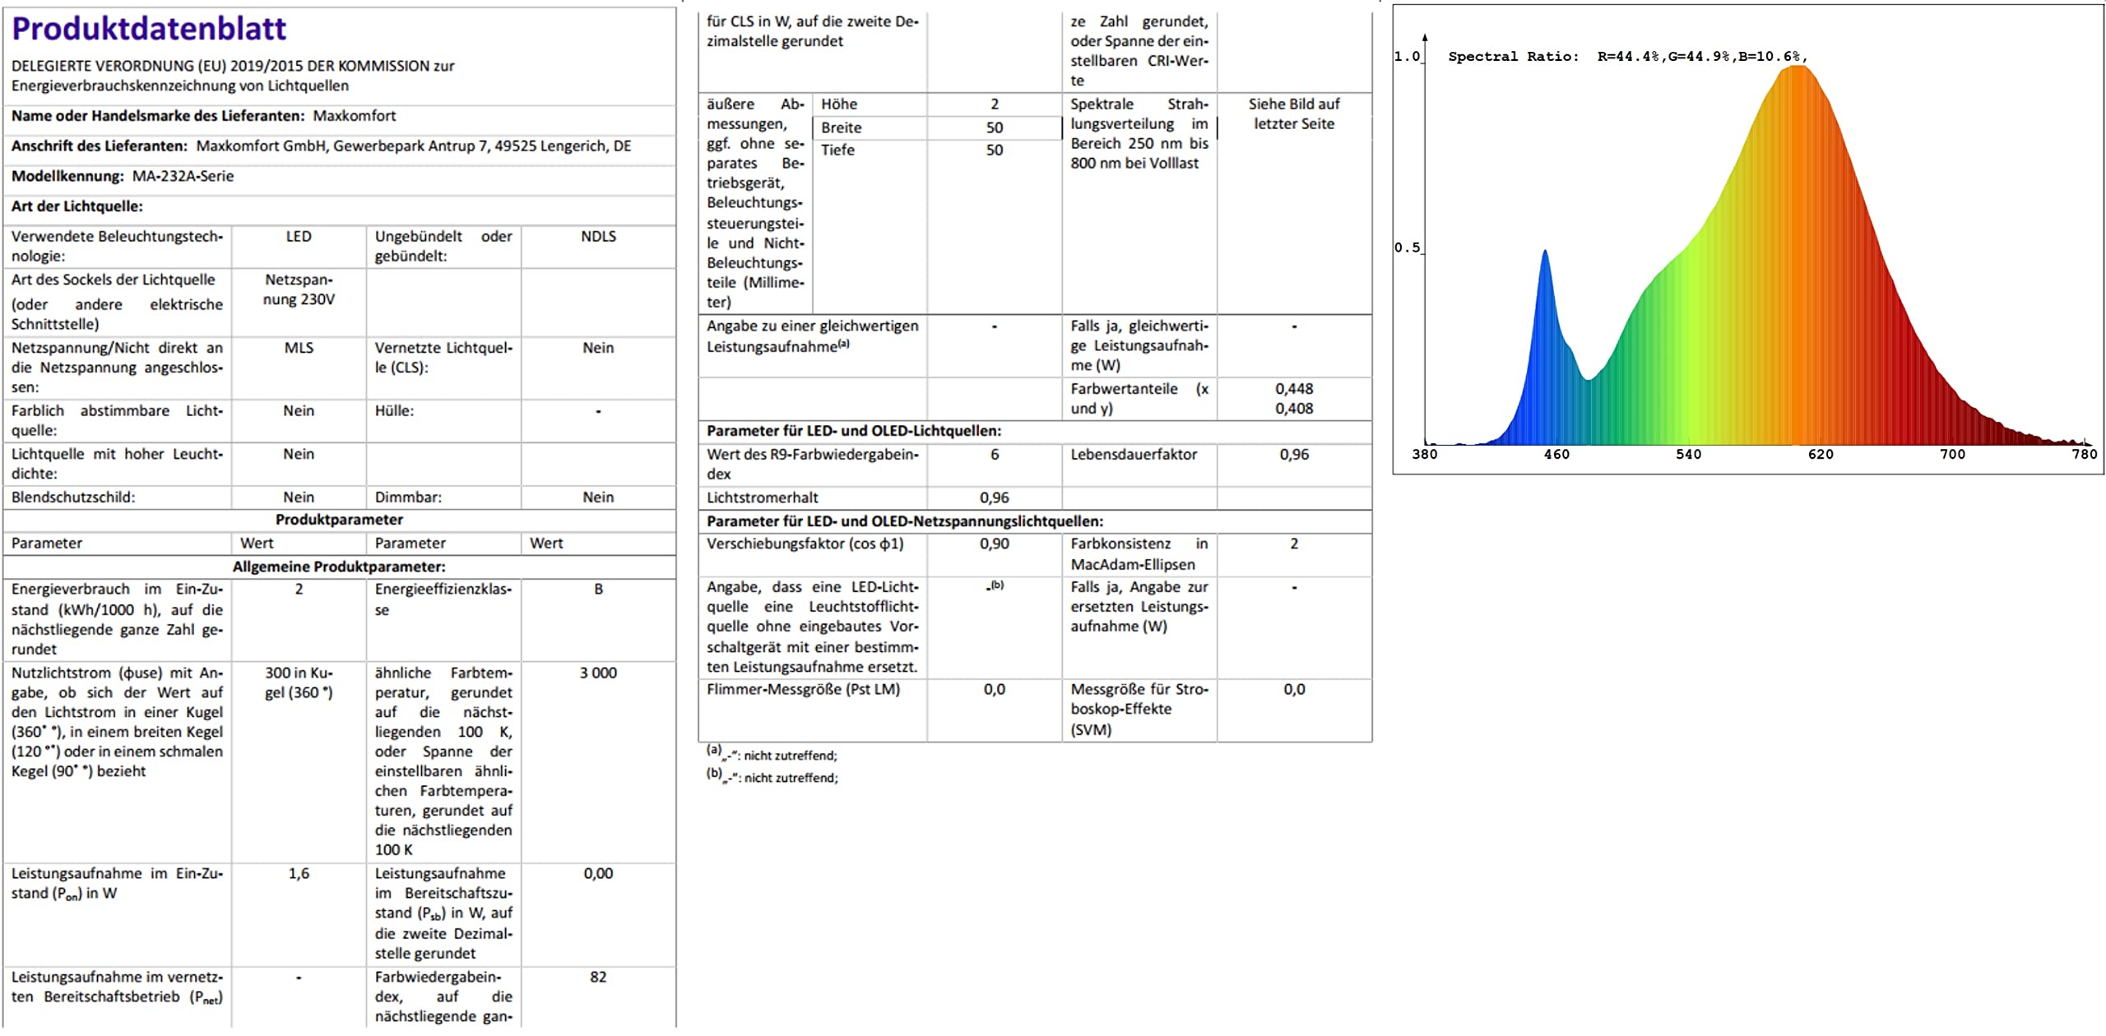2106x1036 pixels.
Task: Click the "Spectral Ratio:" chart caption
Action: click(x=1514, y=57)
